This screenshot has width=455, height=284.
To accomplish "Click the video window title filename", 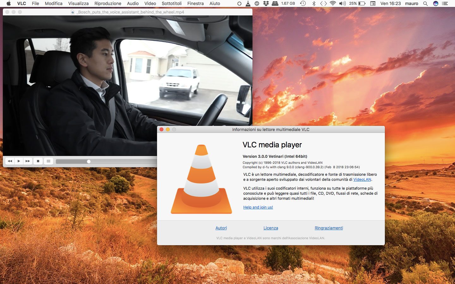I will pyautogui.click(x=130, y=12).
